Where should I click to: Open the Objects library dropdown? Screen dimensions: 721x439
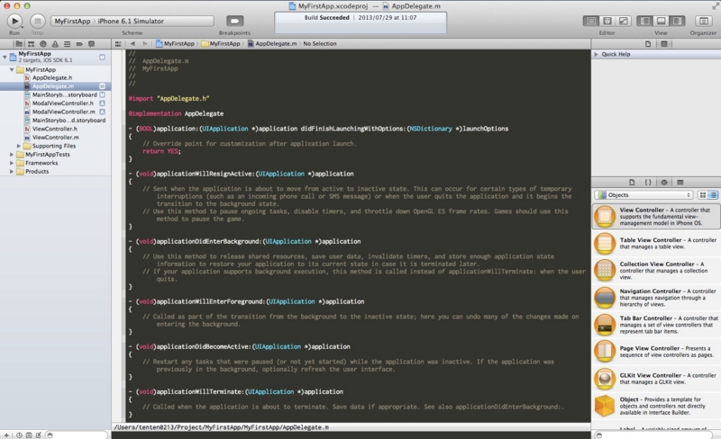click(643, 195)
